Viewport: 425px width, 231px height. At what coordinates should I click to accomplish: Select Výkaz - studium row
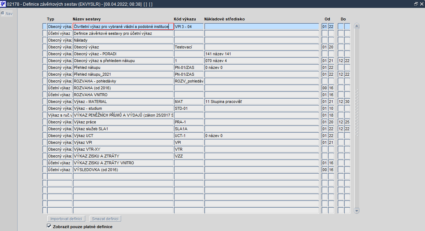(x=123, y=108)
